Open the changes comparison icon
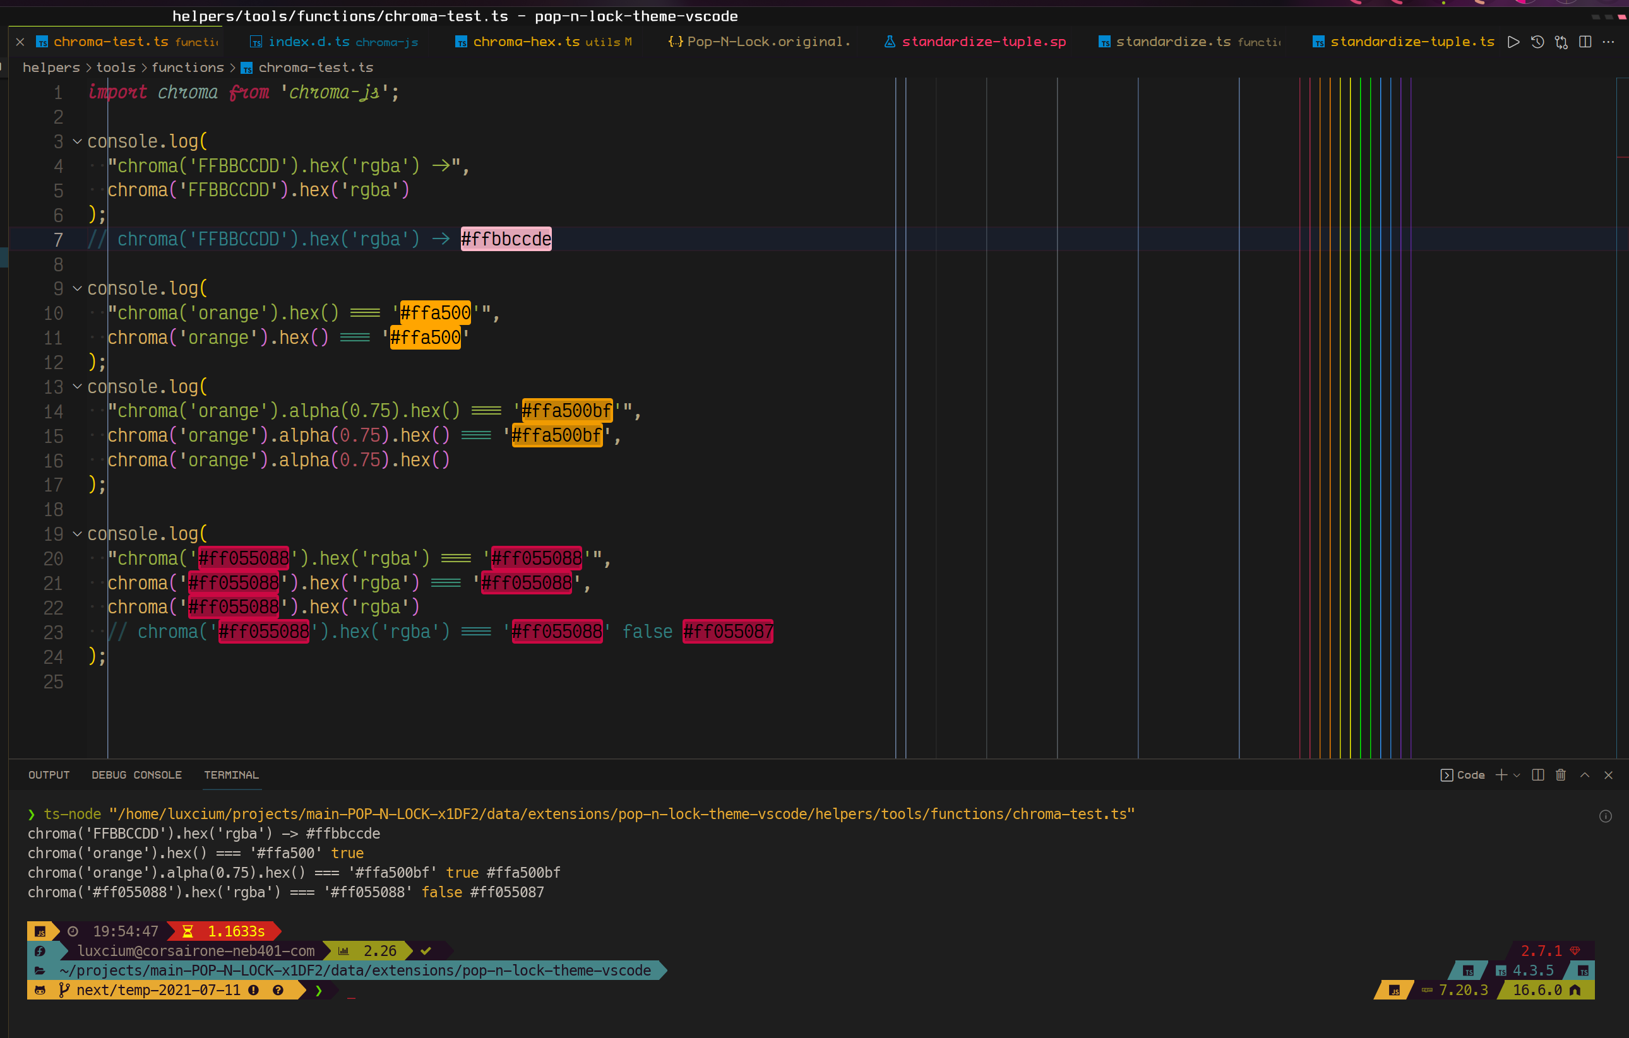The width and height of the screenshot is (1629, 1038). (x=1561, y=41)
